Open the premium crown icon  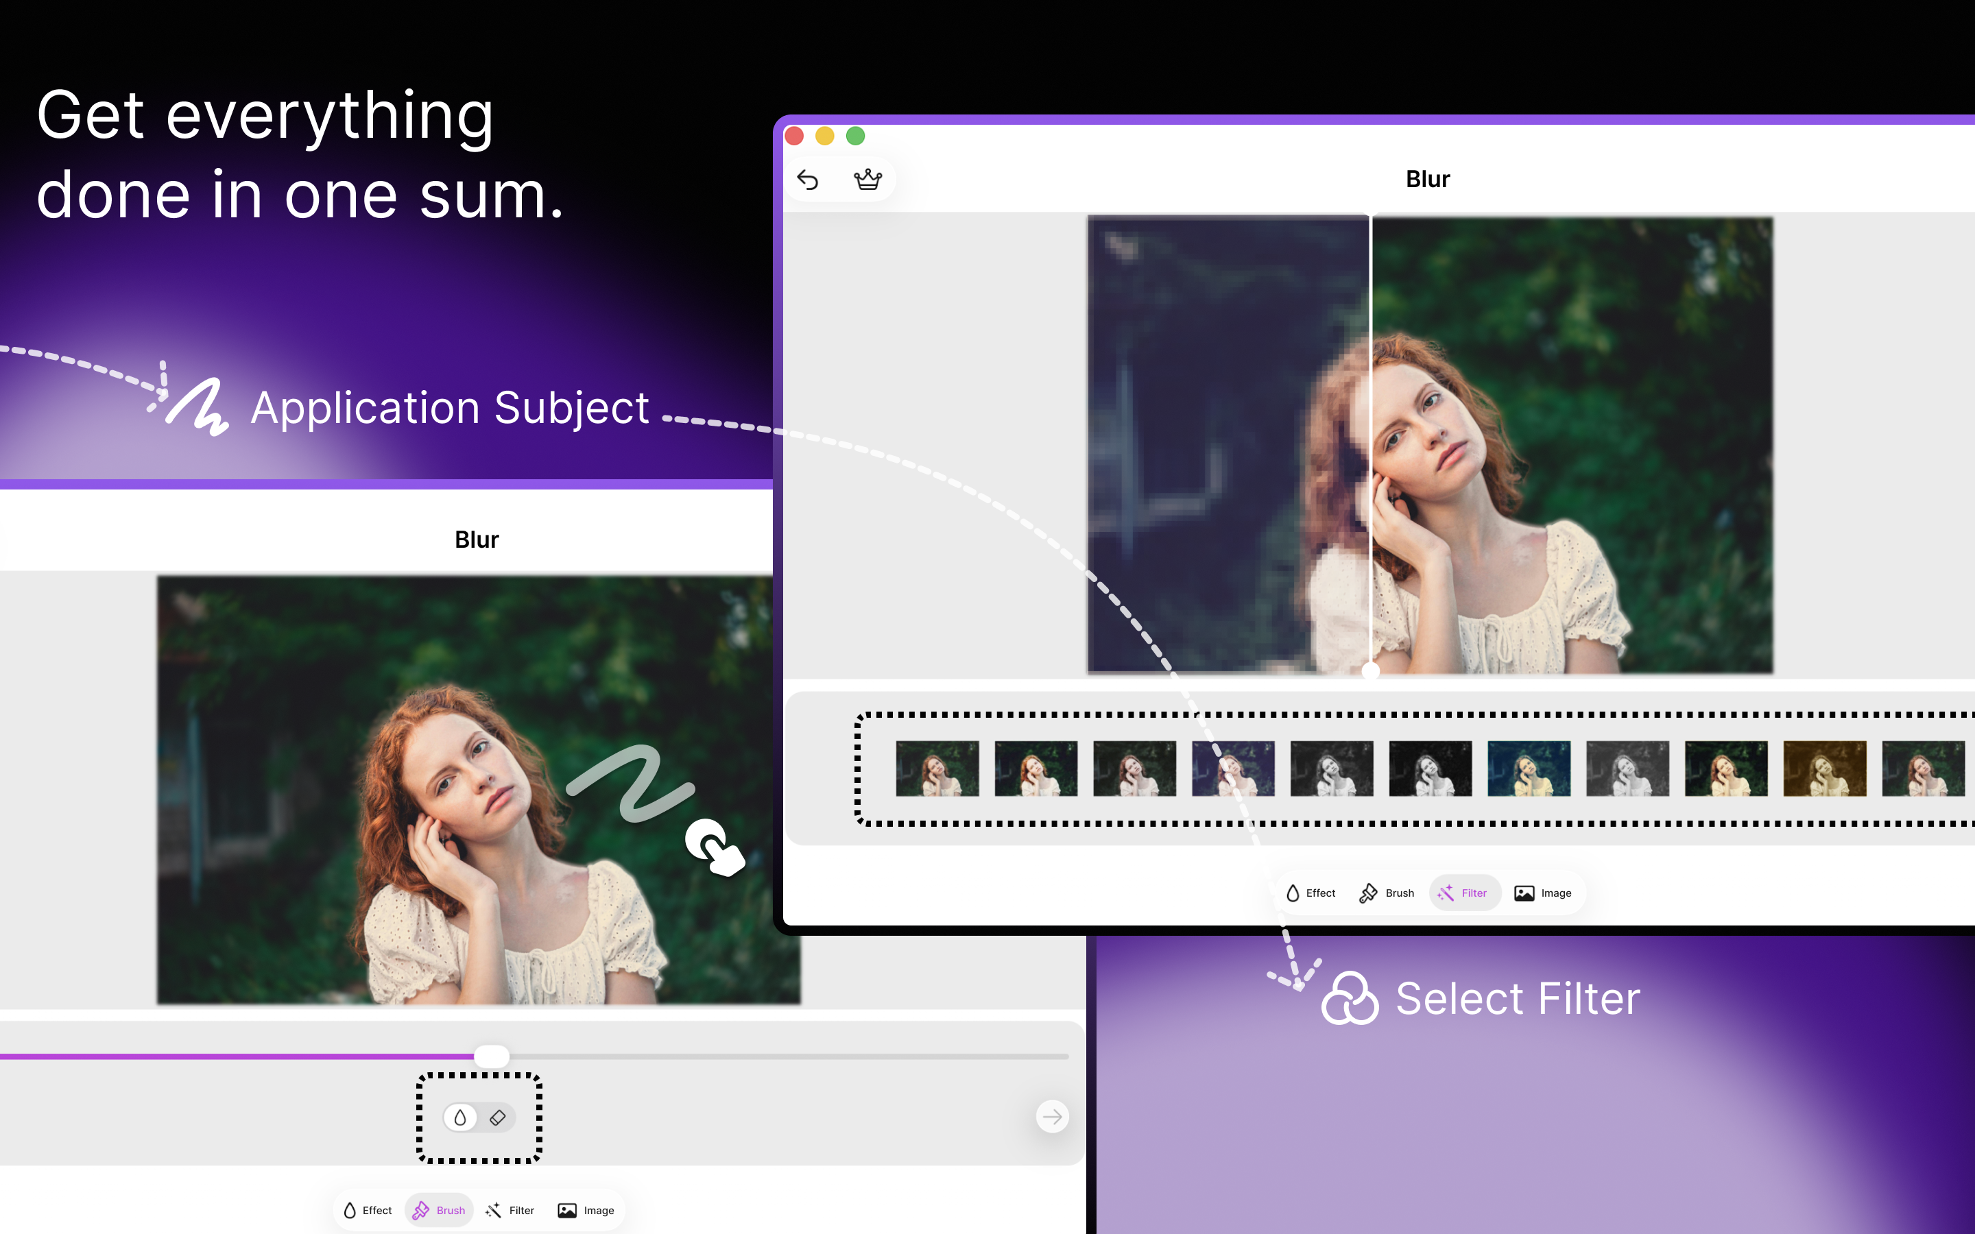click(x=867, y=180)
